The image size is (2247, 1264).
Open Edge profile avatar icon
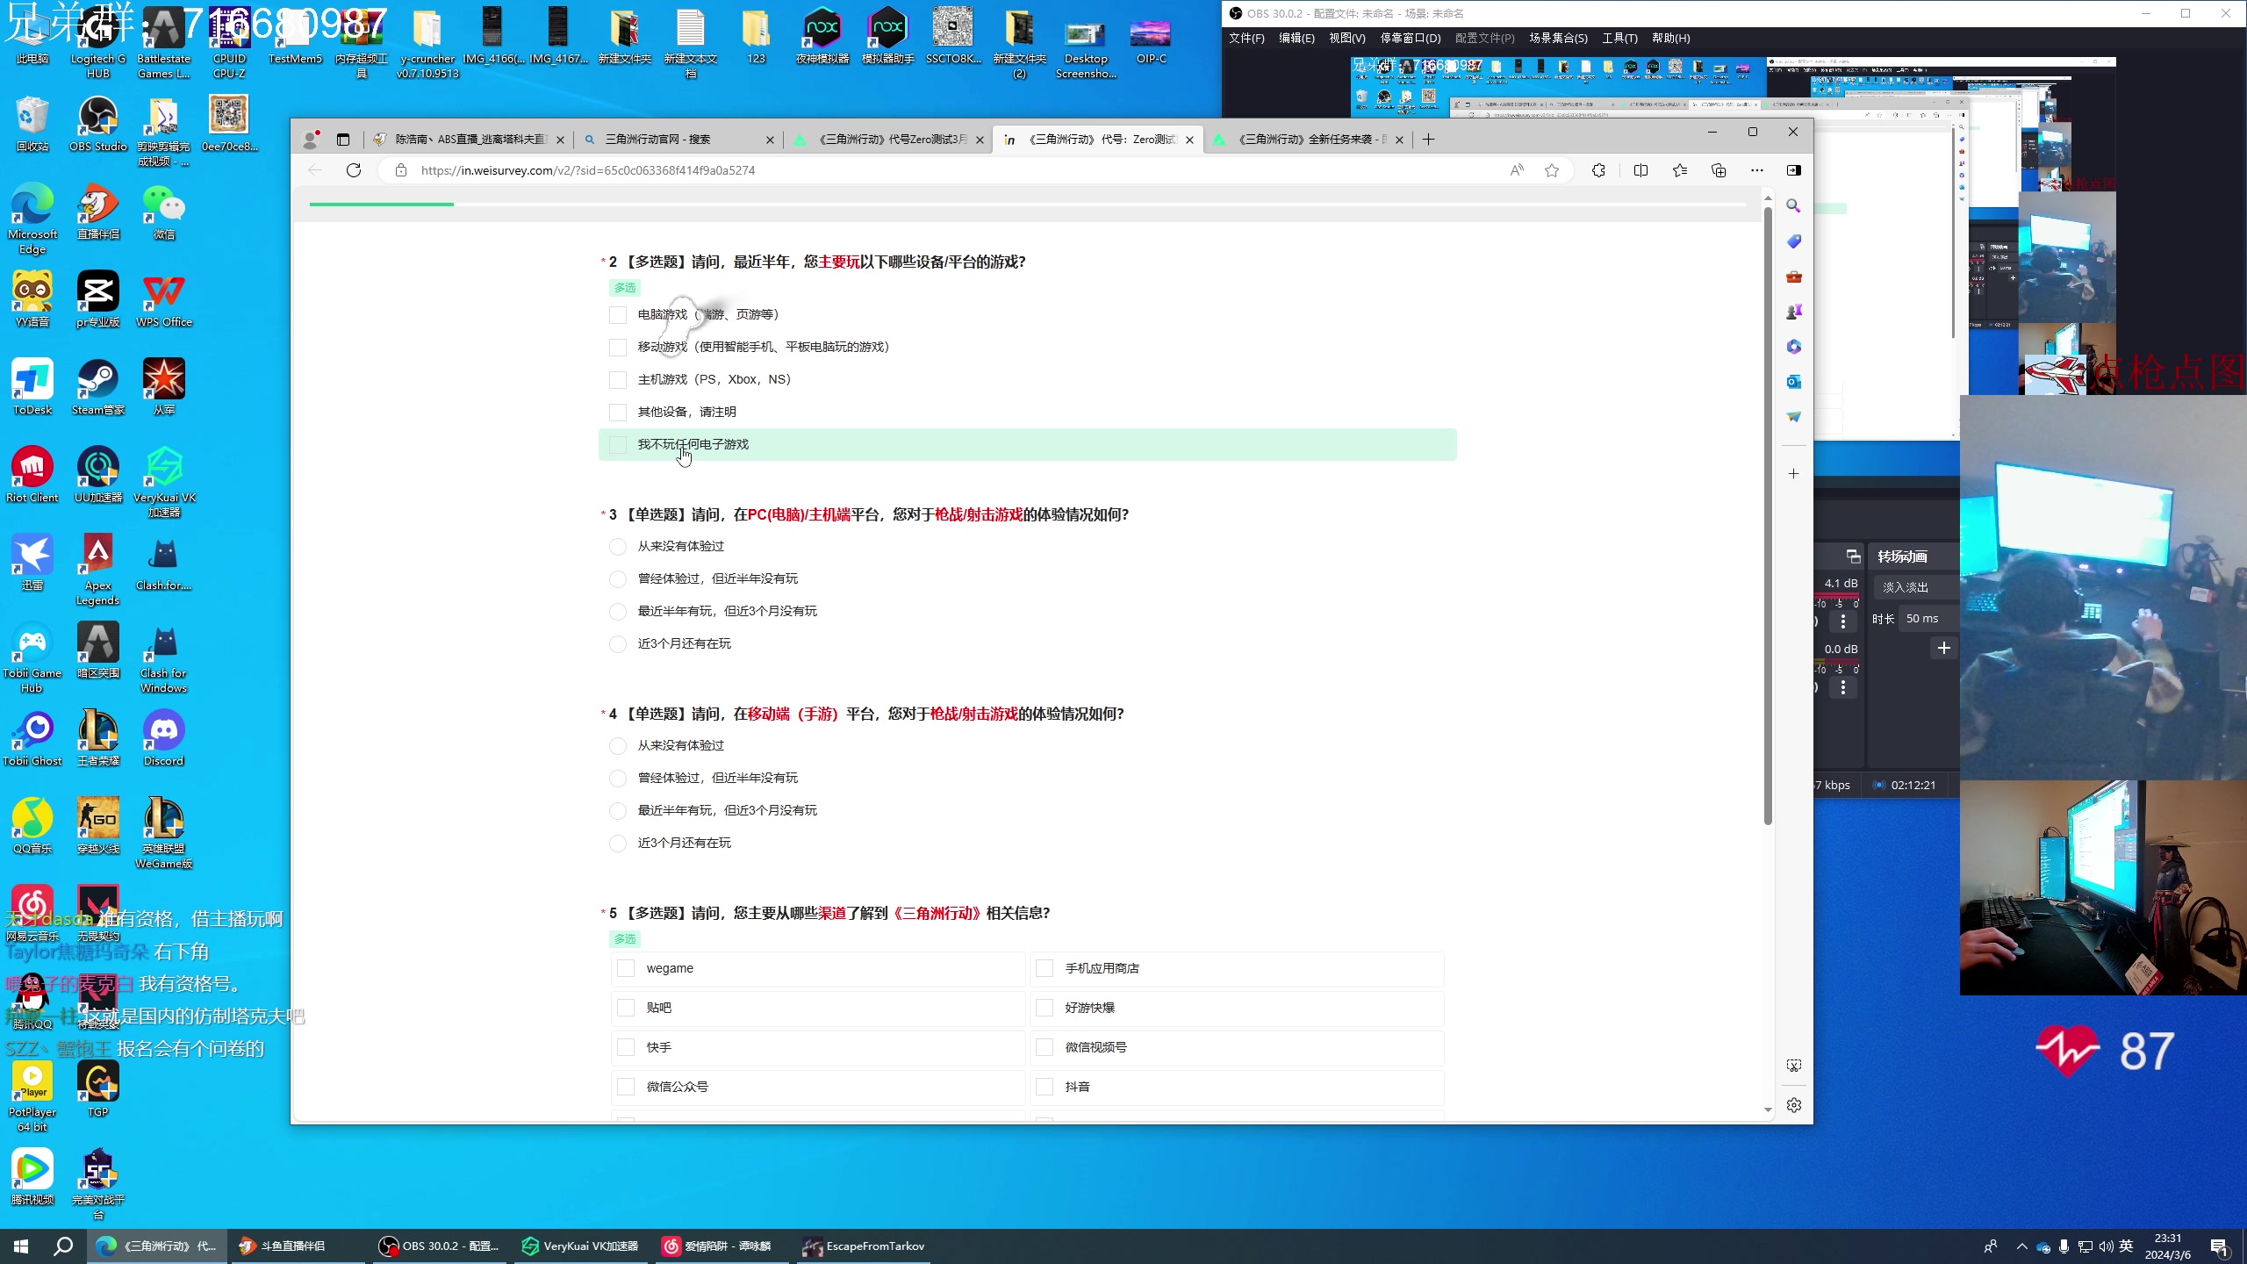[x=311, y=140]
